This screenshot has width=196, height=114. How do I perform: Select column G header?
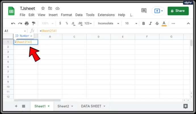(x=171, y=37)
